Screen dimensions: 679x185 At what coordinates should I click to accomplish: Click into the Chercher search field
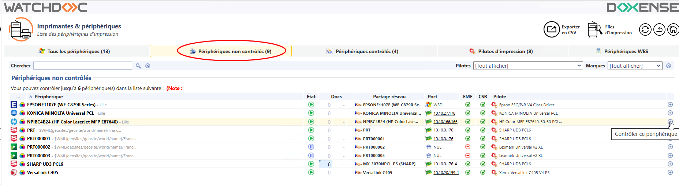pos(82,66)
